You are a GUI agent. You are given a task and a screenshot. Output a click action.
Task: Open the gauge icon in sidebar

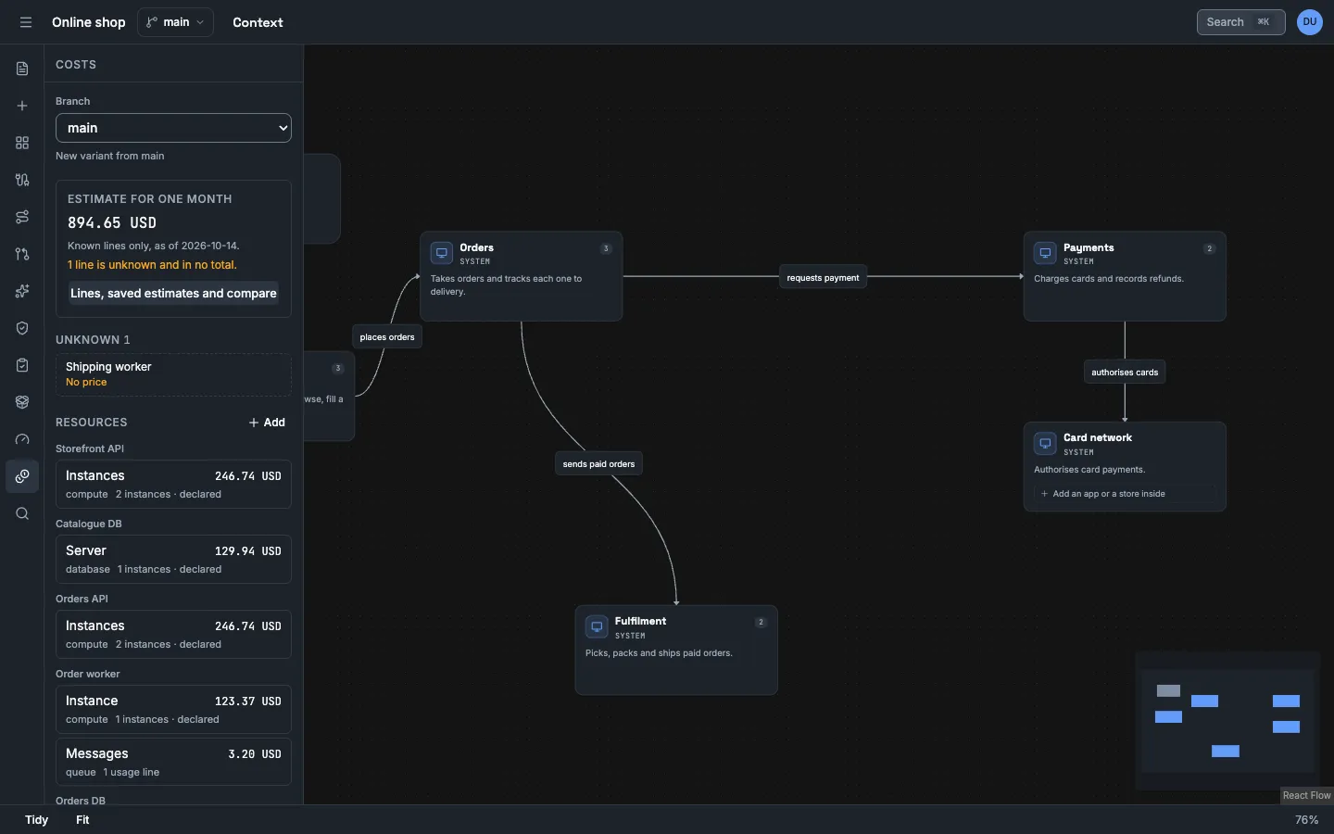click(22, 439)
